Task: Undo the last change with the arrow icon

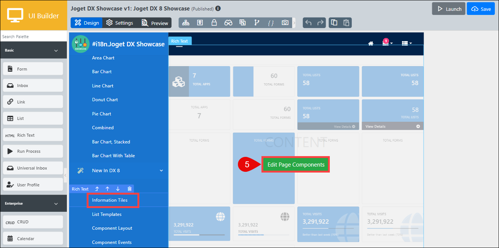Action: point(309,23)
